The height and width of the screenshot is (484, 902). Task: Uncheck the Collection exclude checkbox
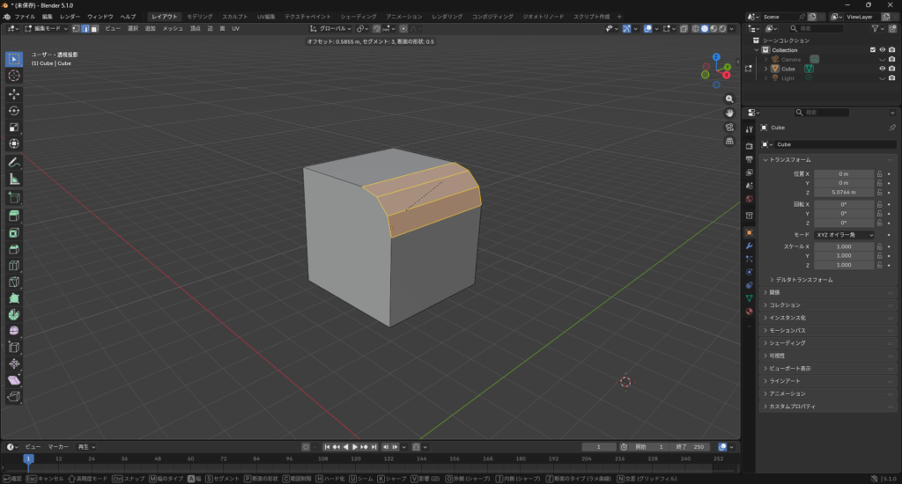[x=873, y=50]
